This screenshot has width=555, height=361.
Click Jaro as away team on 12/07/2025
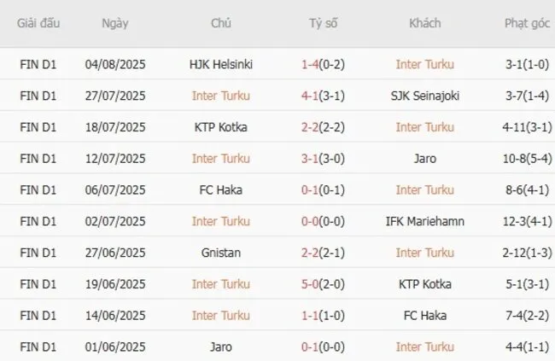424,158
